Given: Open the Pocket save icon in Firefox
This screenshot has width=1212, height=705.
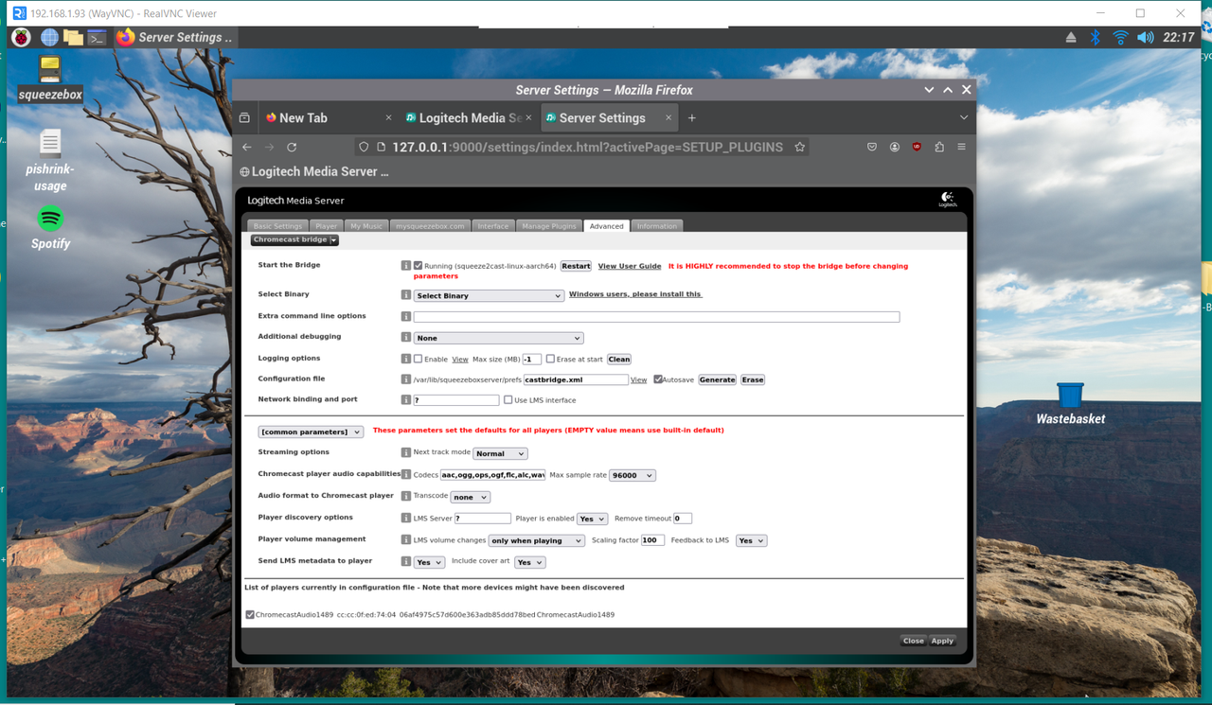Looking at the screenshot, I should [872, 148].
